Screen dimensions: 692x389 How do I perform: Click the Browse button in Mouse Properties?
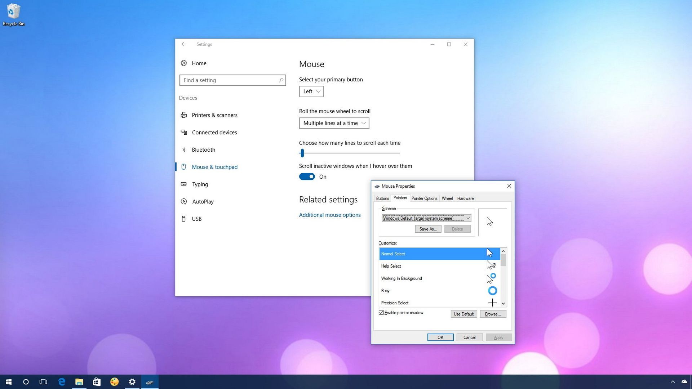click(493, 314)
